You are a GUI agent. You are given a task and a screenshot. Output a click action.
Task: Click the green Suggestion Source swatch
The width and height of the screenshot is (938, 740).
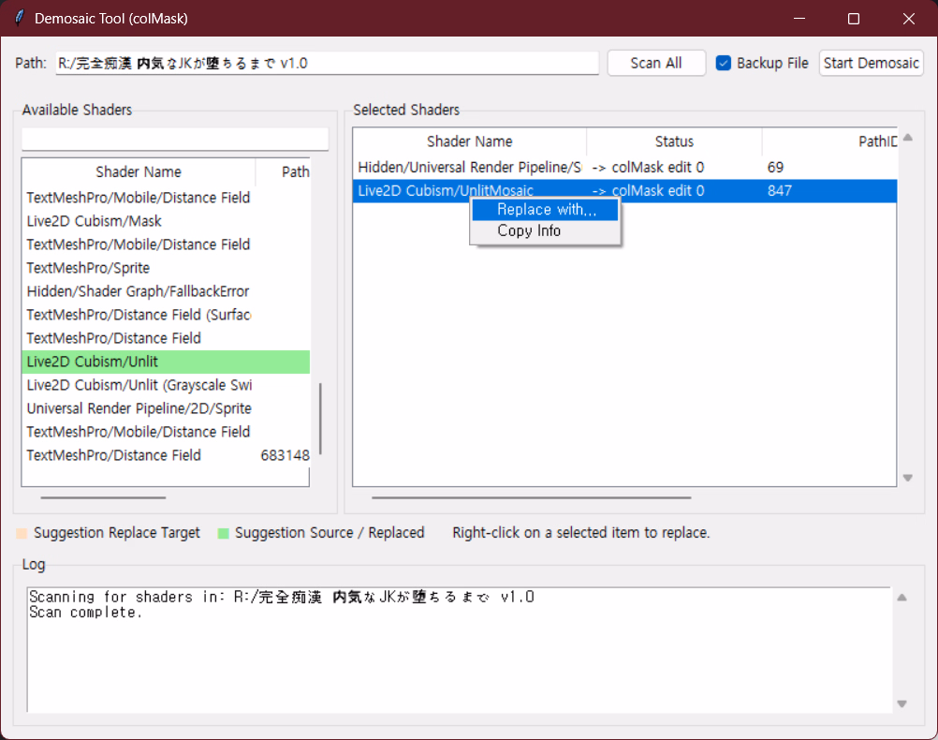click(x=224, y=533)
